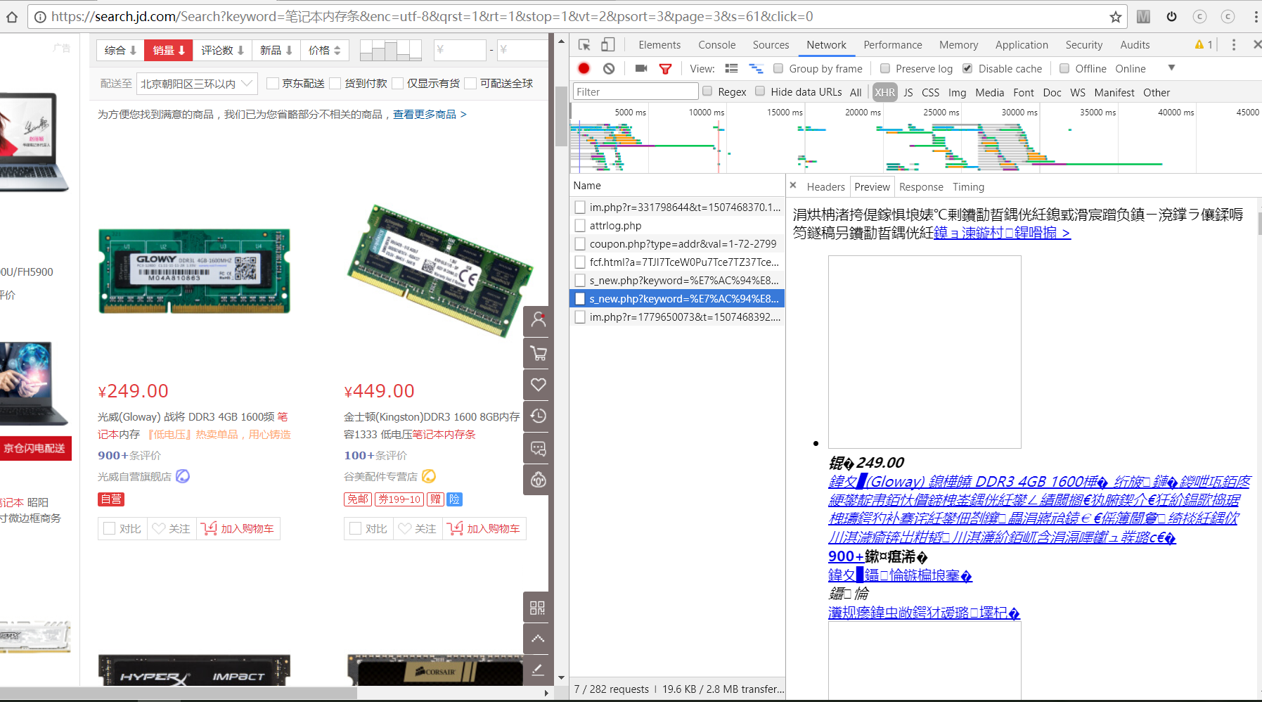
Task: Clear the network log
Action: (x=609, y=68)
